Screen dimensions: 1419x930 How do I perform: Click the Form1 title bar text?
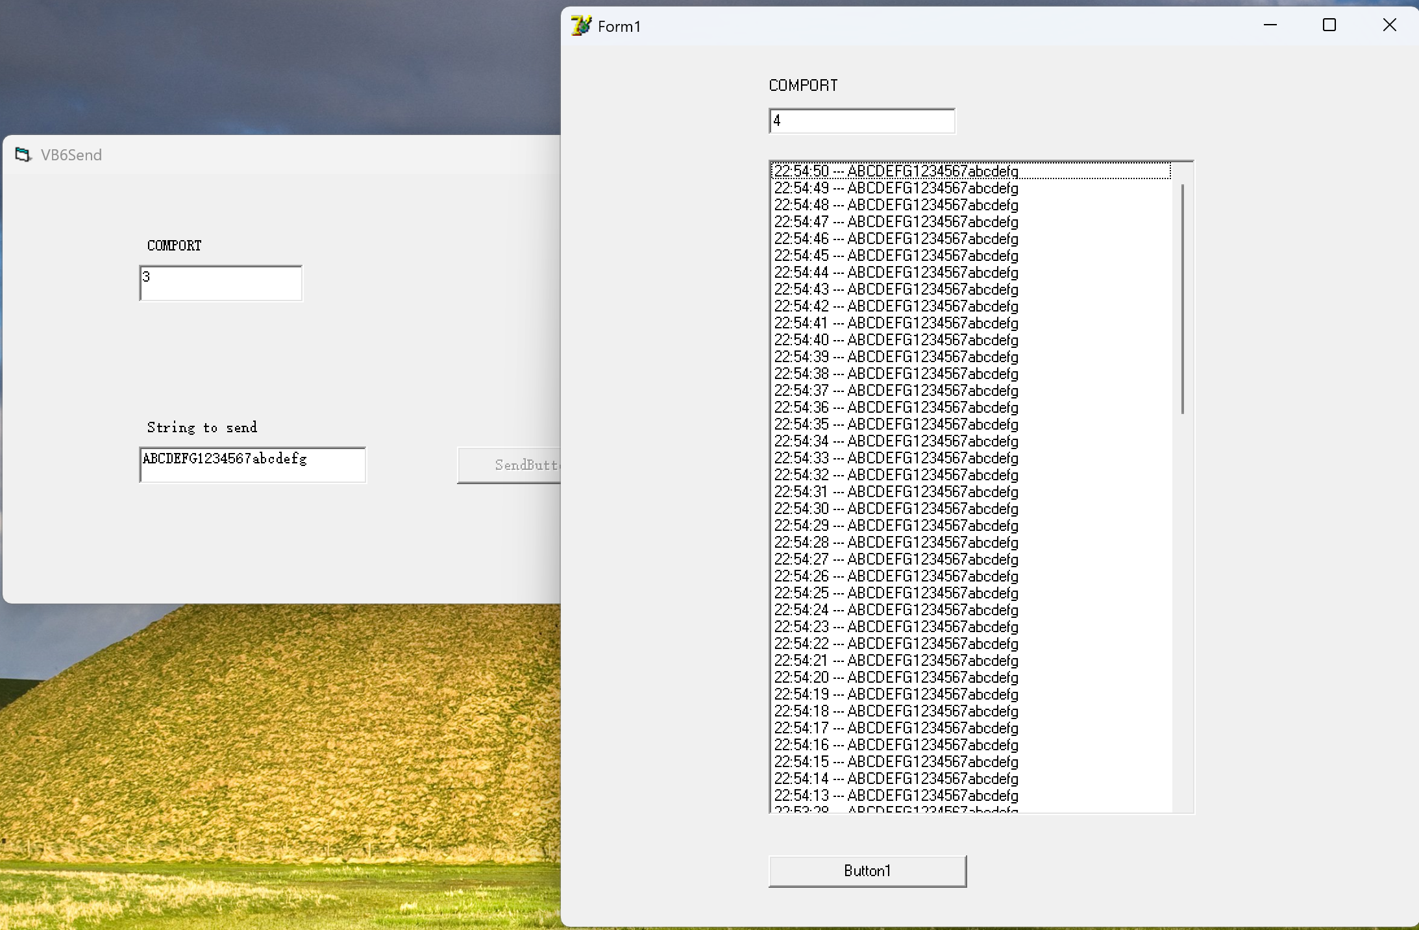point(619,27)
